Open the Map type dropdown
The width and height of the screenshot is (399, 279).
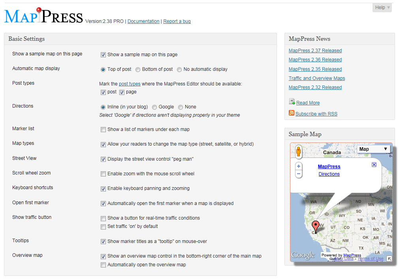point(373,149)
